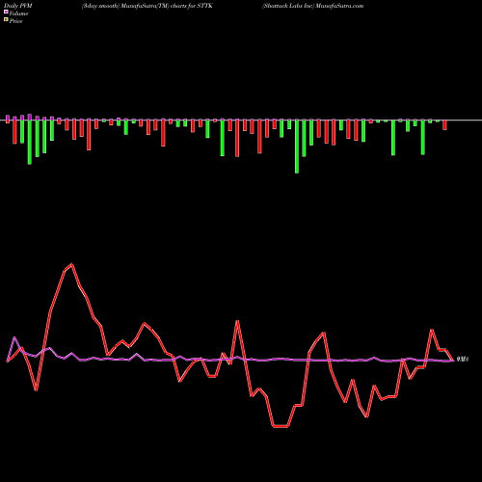Click the magenta Volume legend swatch
The height and width of the screenshot is (482, 482).
pos(6,13)
